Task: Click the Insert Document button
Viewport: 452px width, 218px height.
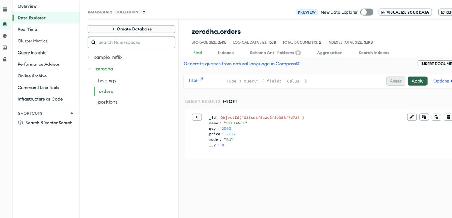Action: (x=435, y=64)
